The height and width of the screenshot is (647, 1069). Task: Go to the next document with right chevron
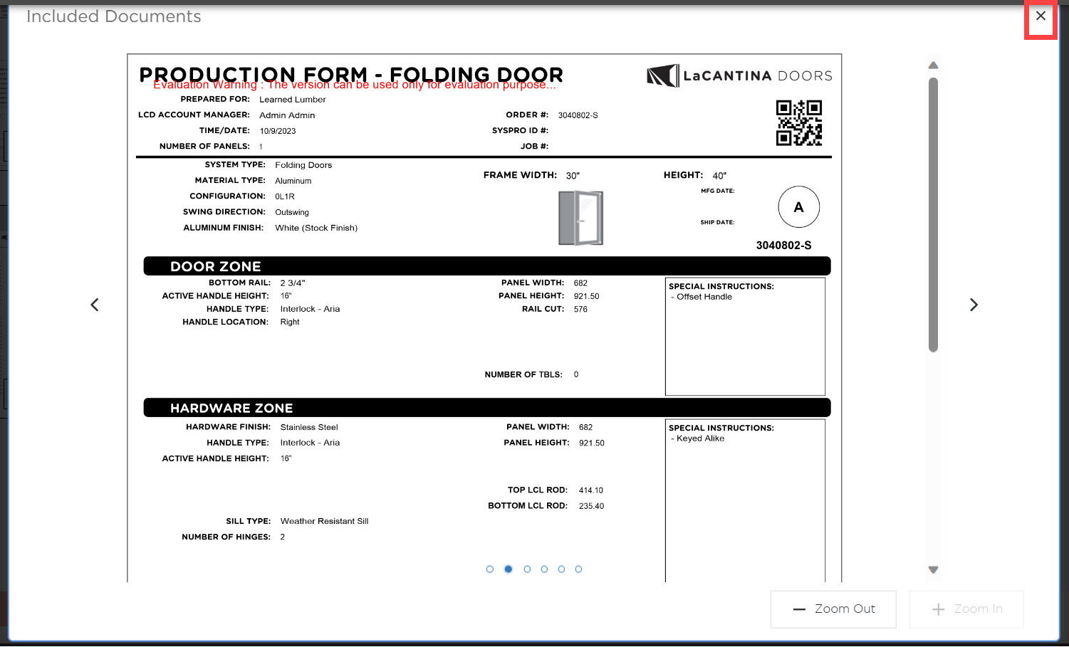pos(974,305)
